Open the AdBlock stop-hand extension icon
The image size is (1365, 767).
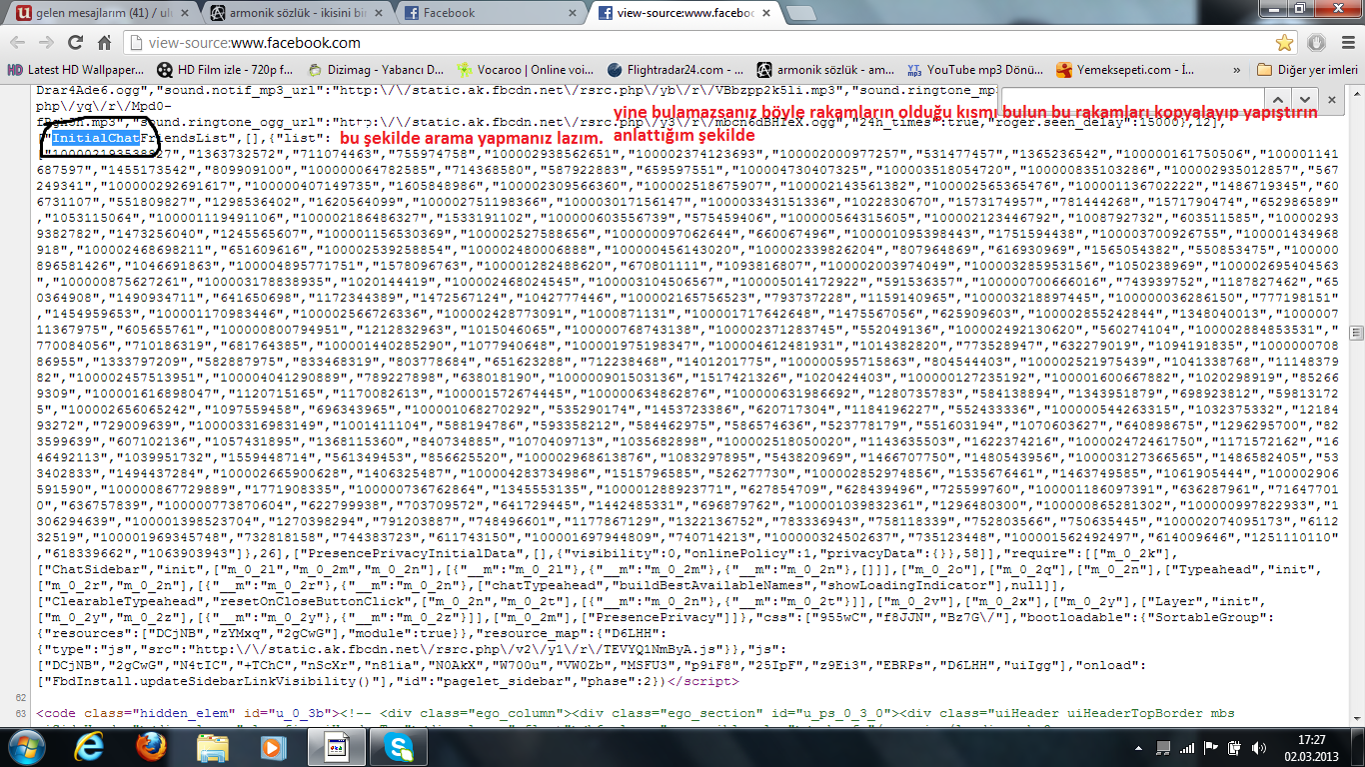[1316, 43]
